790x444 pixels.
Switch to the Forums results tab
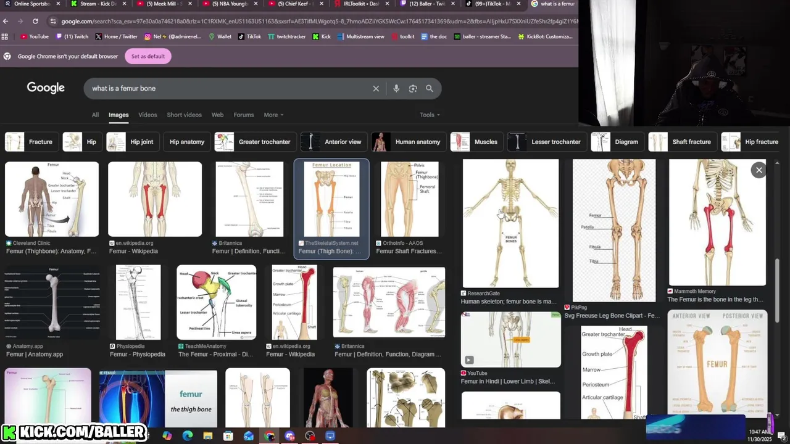pyautogui.click(x=244, y=115)
